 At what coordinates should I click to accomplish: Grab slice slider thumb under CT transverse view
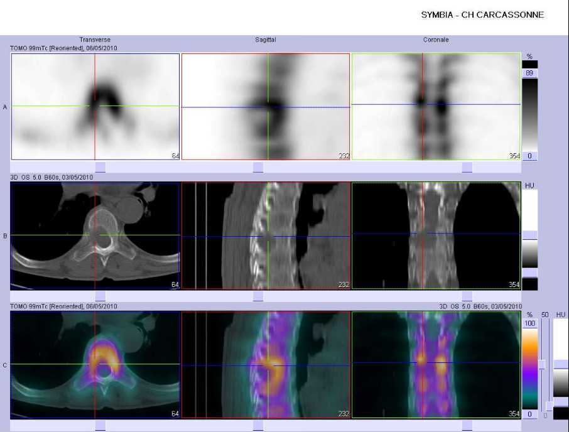tap(100, 296)
